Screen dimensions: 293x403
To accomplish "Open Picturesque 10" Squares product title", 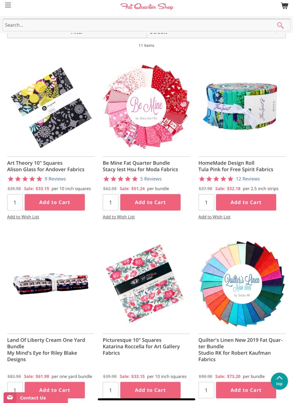I will (132, 340).
